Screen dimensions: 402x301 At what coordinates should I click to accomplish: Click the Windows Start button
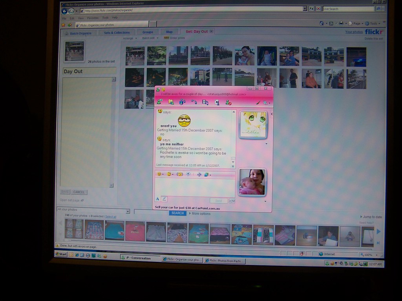coord(61,254)
